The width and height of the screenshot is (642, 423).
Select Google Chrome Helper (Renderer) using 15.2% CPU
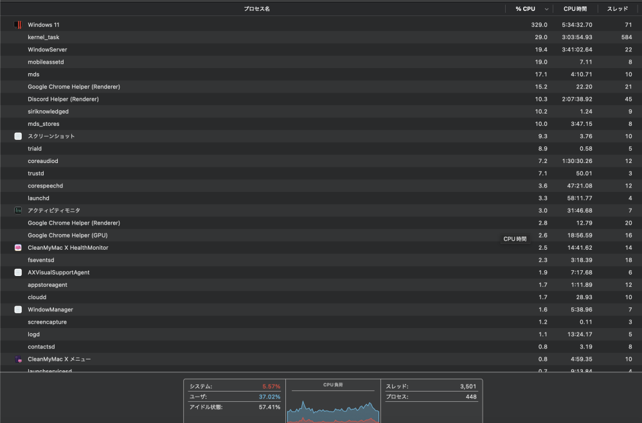pyautogui.click(x=74, y=87)
